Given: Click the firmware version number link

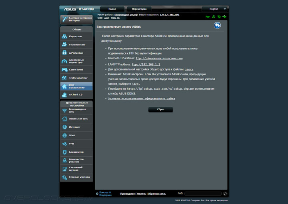Looking at the screenshot, I should pyautogui.click(x=169, y=15).
